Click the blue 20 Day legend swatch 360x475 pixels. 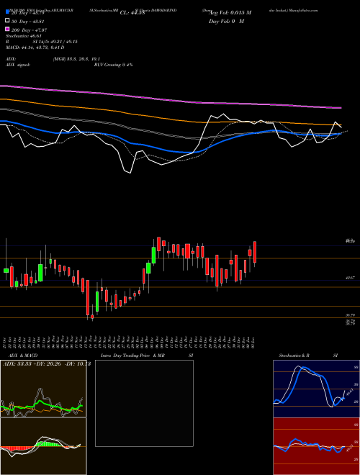(x=7, y=12)
